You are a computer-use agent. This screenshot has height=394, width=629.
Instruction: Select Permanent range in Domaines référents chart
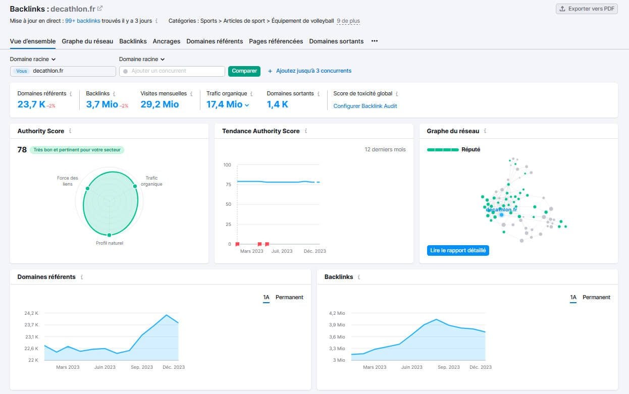[289, 298]
